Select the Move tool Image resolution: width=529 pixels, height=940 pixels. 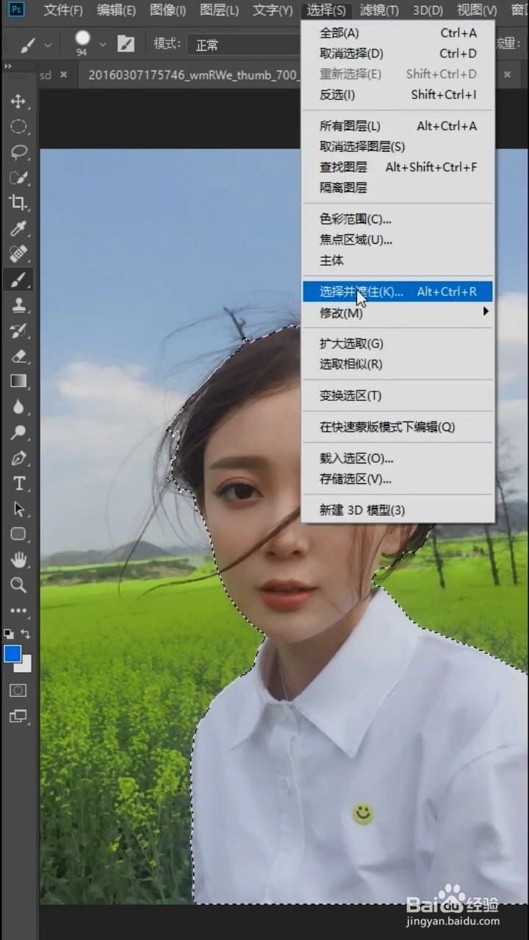click(x=18, y=101)
